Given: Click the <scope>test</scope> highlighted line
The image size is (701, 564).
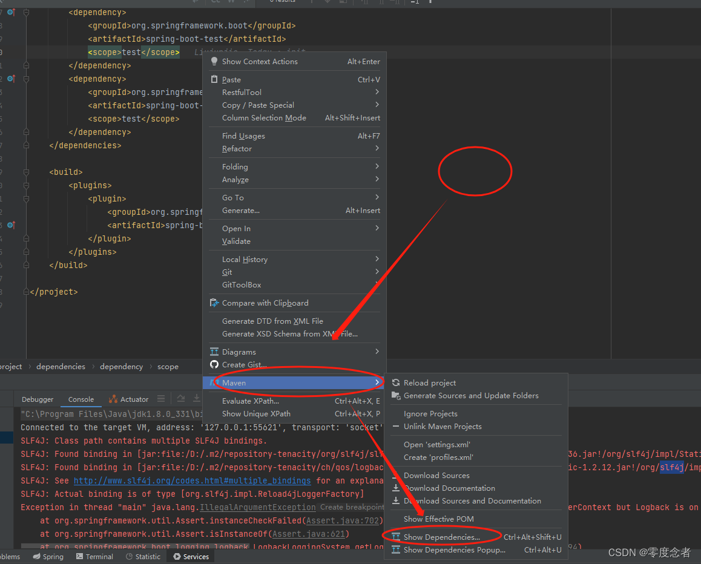Looking at the screenshot, I should (x=134, y=52).
